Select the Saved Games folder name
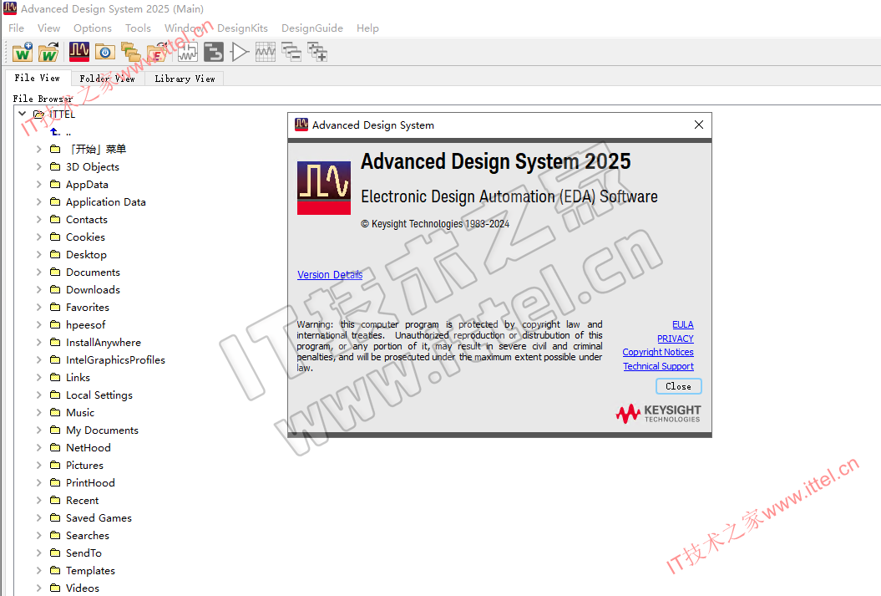Screen dimensions: 881x596 (x=99, y=517)
